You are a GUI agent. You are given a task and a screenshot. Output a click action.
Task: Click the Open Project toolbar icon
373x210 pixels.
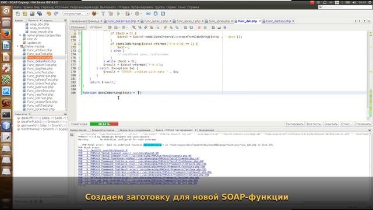(x=33, y=13)
